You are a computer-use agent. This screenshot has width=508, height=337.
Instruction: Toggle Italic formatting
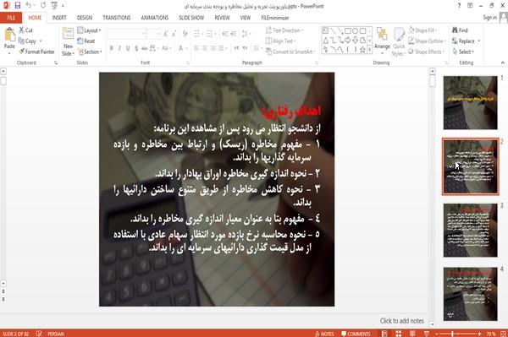119,48
